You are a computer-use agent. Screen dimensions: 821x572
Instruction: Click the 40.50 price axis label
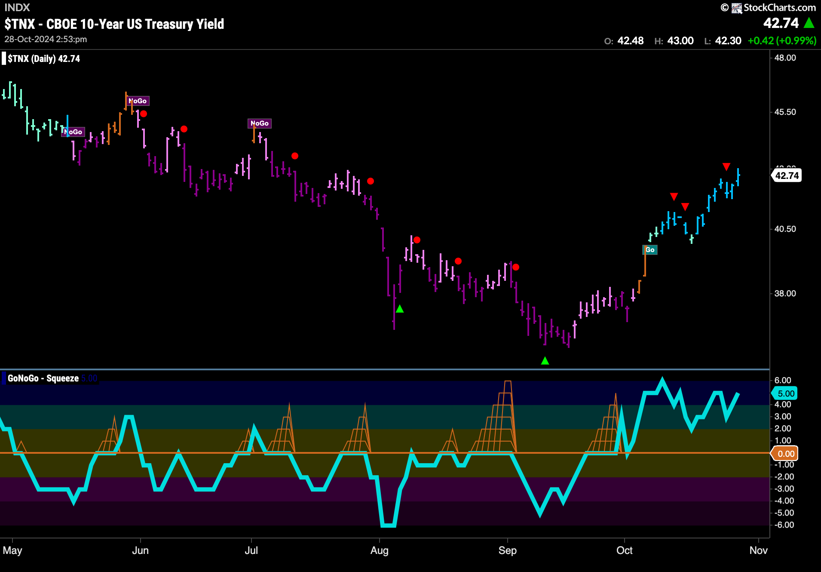click(785, 229)
